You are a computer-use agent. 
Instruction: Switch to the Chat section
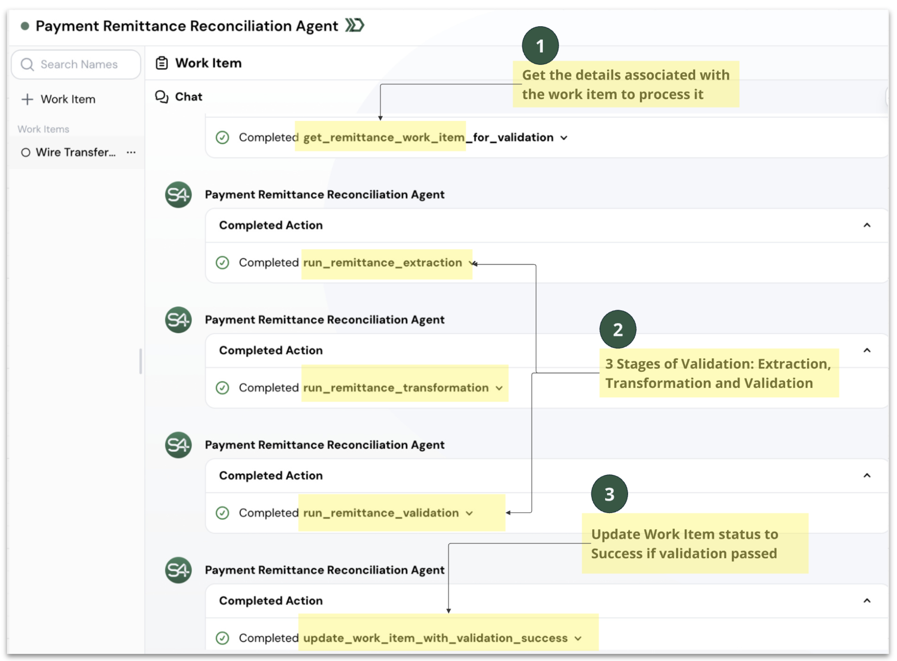point(189,97)
